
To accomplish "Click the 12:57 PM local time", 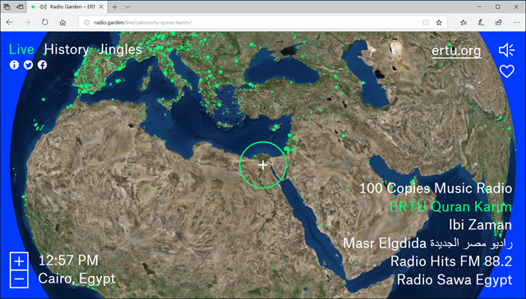I will click(x=68, y=260).
